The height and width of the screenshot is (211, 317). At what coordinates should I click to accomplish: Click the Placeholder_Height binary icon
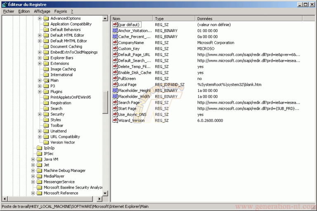tap(115, 90)
